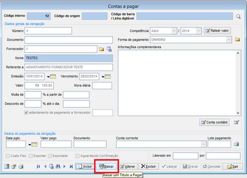This screenshot has height=178, width=247.
Task: Click the Desconto 'até o dia' date field
Action: pyautogui.click(x=76, y=104)
